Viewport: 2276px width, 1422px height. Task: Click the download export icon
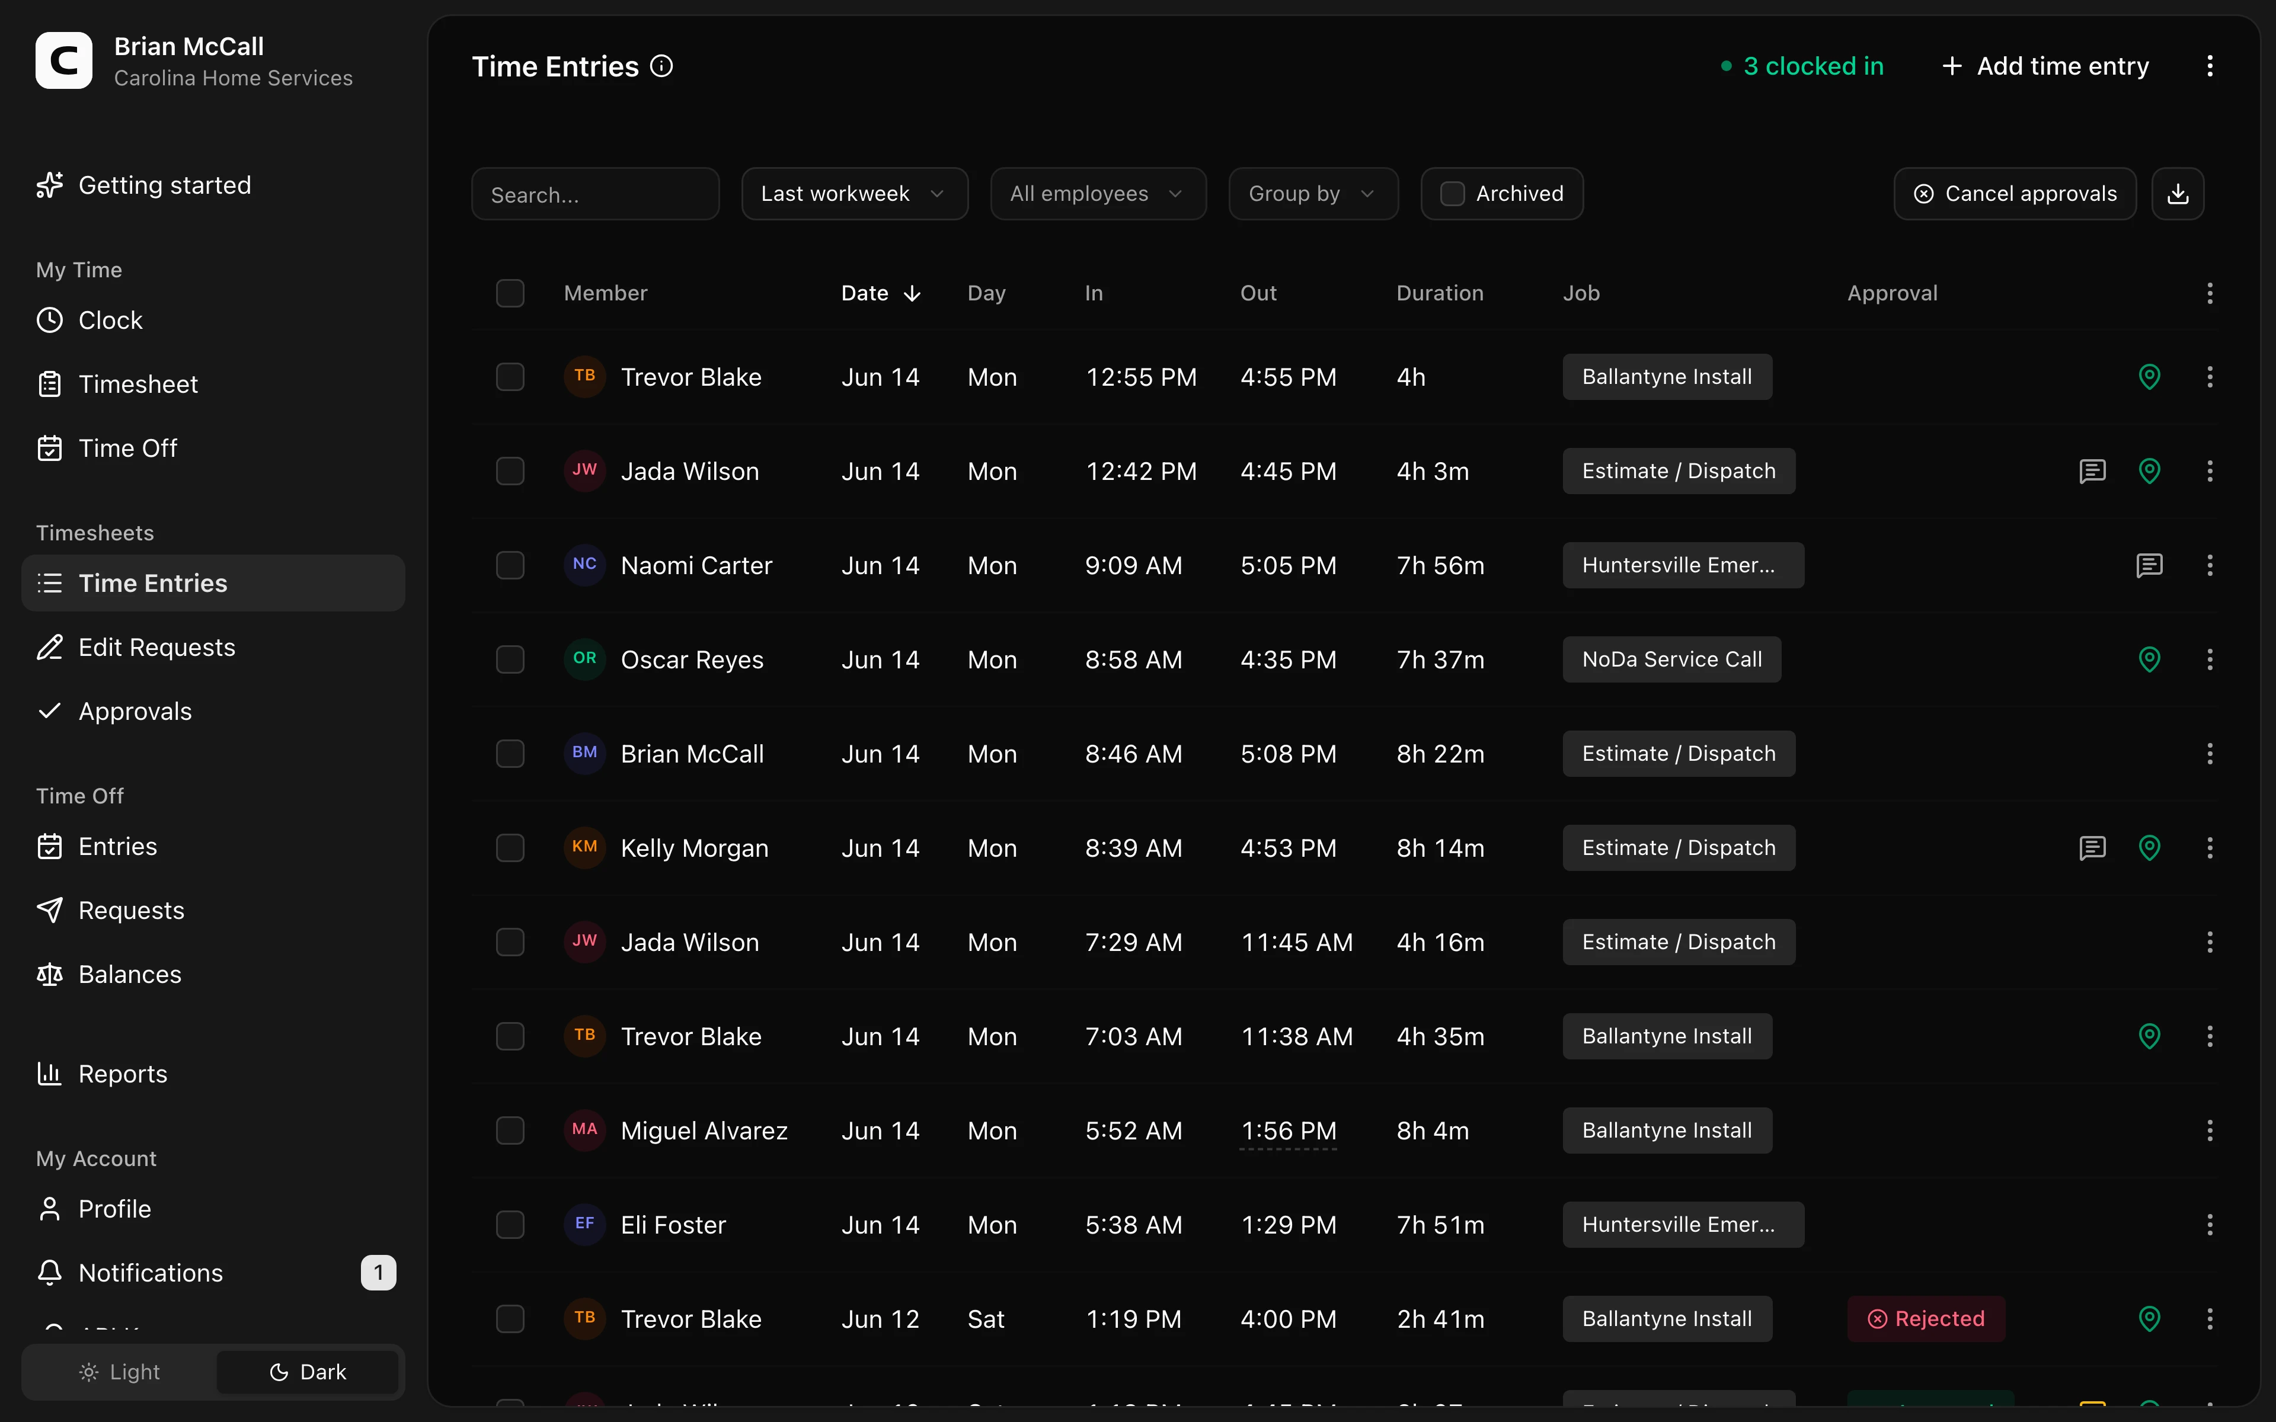(x=2177, y=194)
